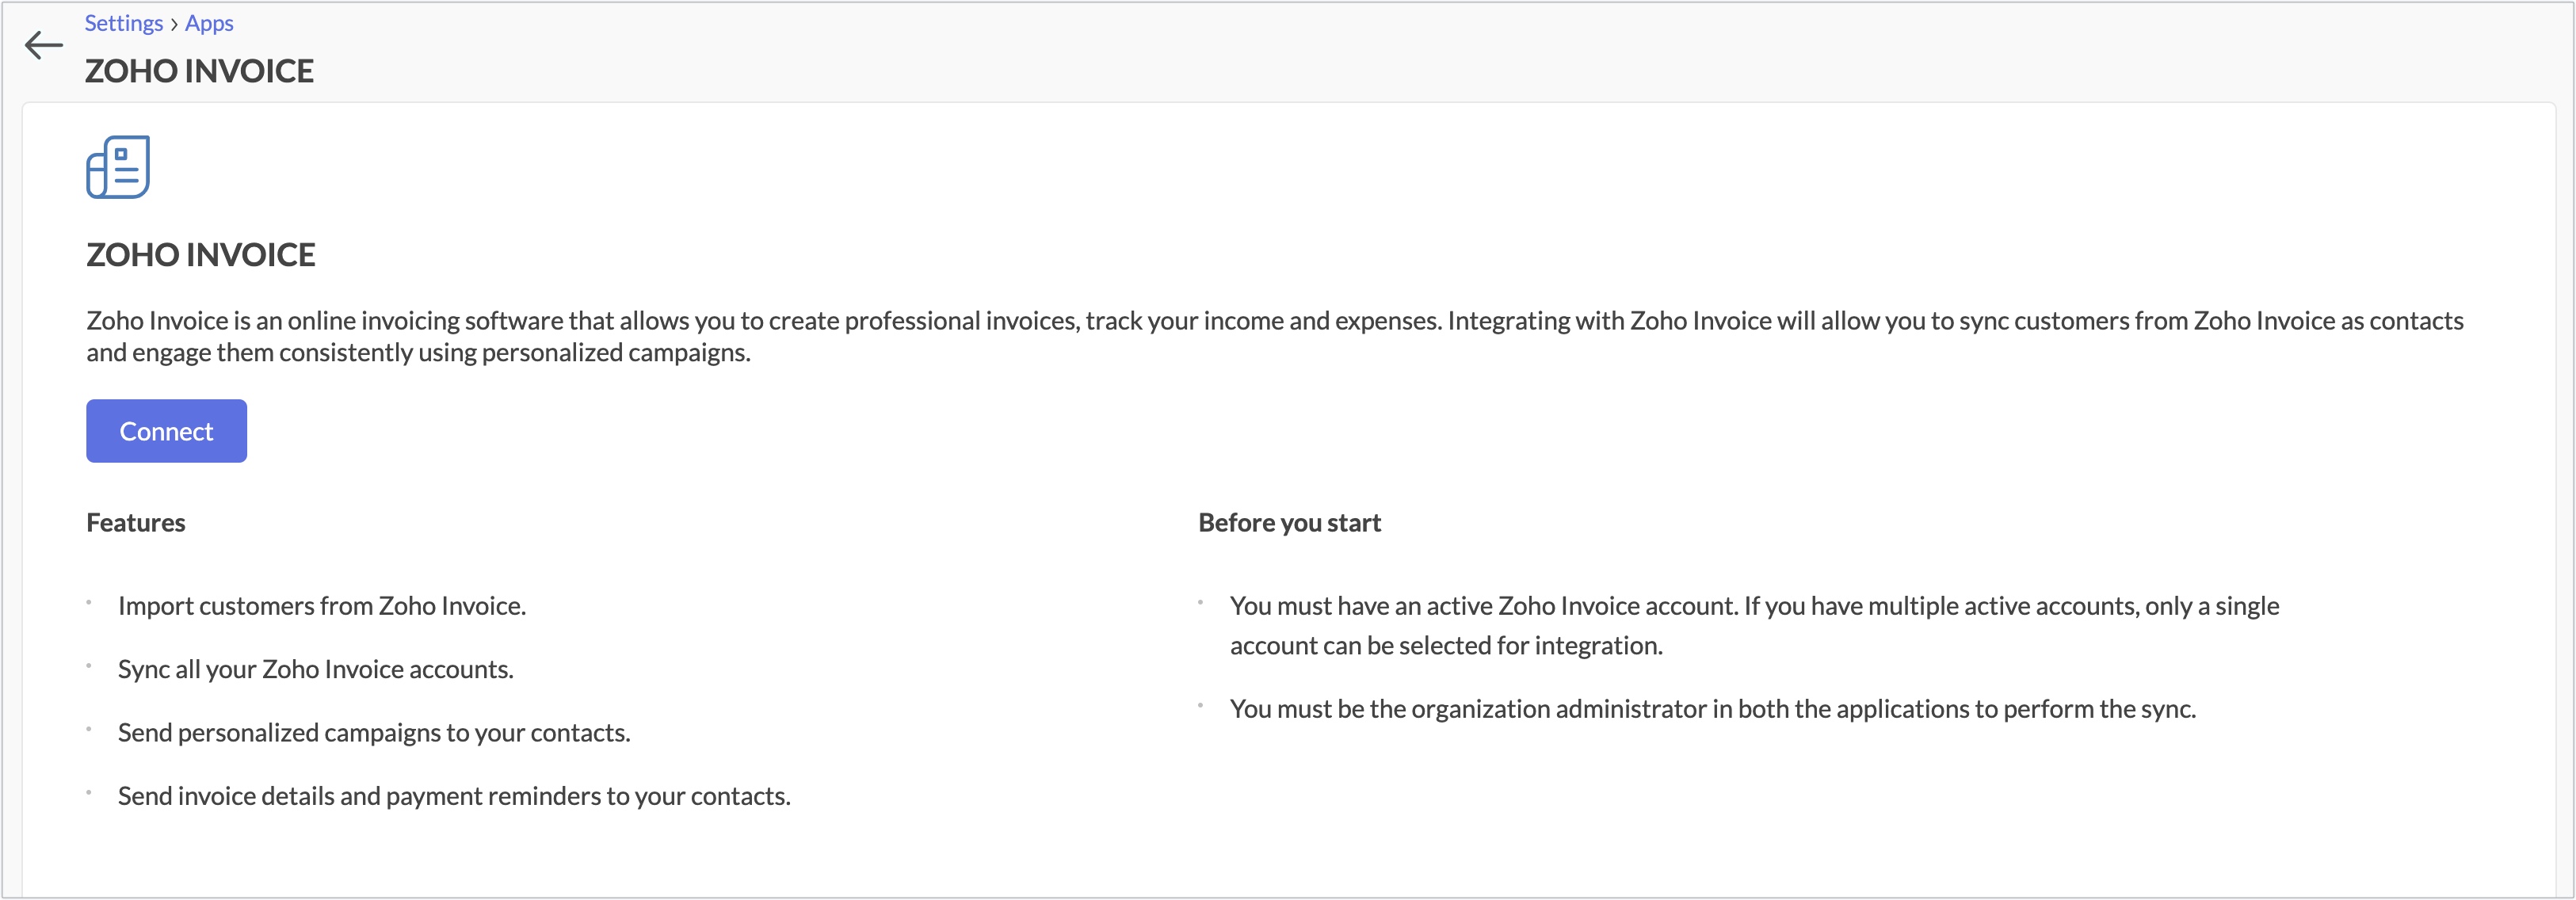Click the Connect button

(x=166, y=431)
